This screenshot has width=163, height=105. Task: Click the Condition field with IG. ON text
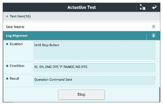click(94, 68)
